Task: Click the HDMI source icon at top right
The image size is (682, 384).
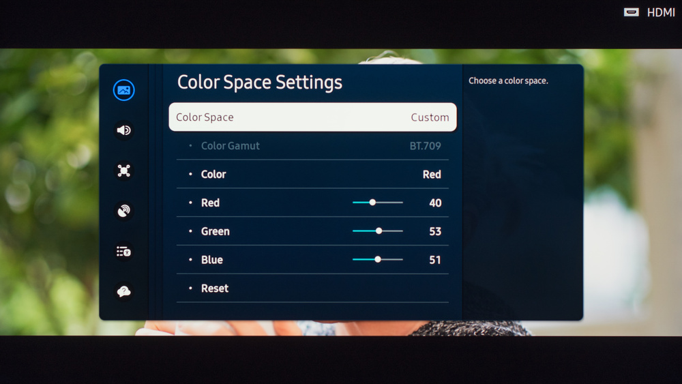Action: [632, 12]
